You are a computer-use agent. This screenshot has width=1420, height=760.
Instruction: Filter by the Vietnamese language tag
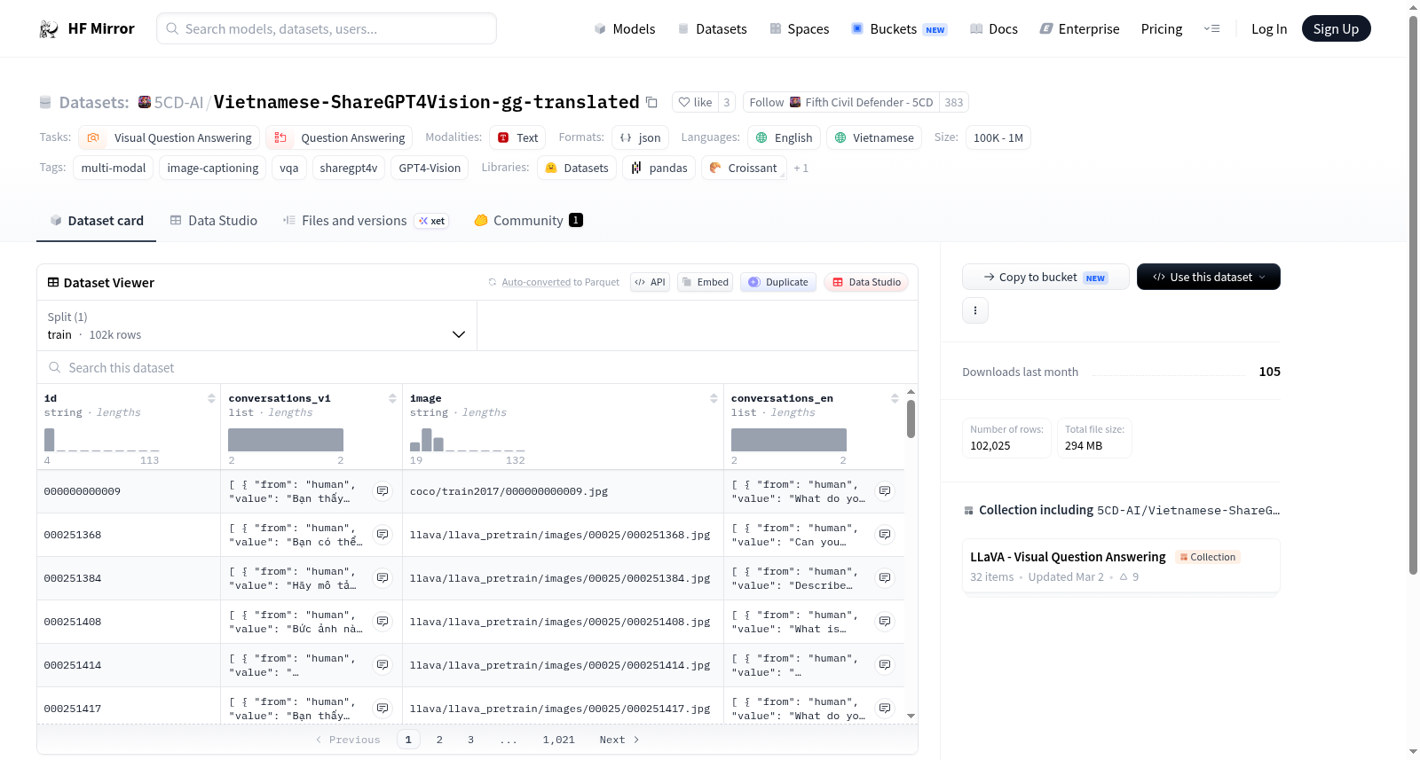click(x=874, y=137)
